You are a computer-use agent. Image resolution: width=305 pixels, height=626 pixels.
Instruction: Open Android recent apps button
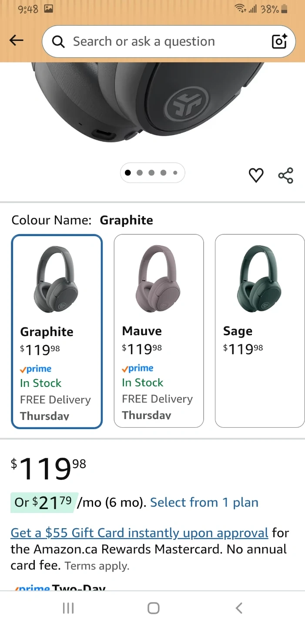click(68, 608)
